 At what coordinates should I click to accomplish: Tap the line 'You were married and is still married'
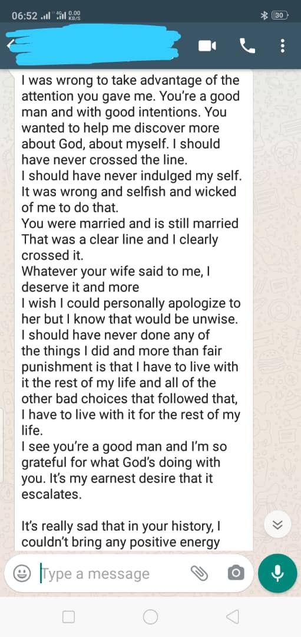click(130, 224)
